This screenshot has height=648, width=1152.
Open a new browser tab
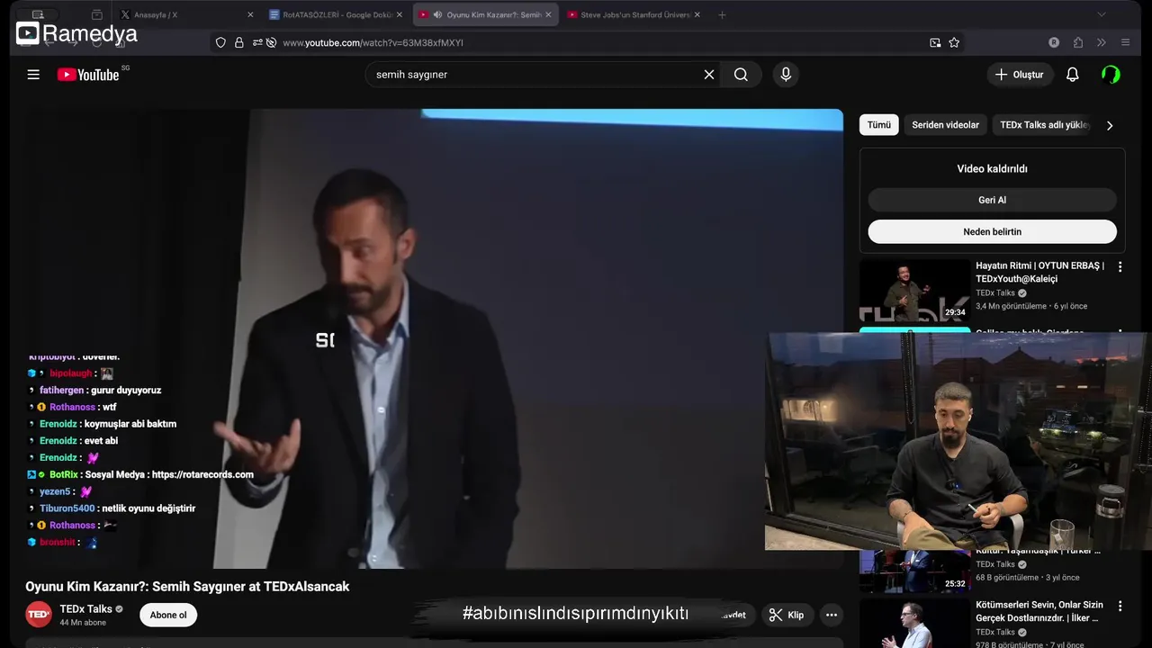click(x=722, y=14)
